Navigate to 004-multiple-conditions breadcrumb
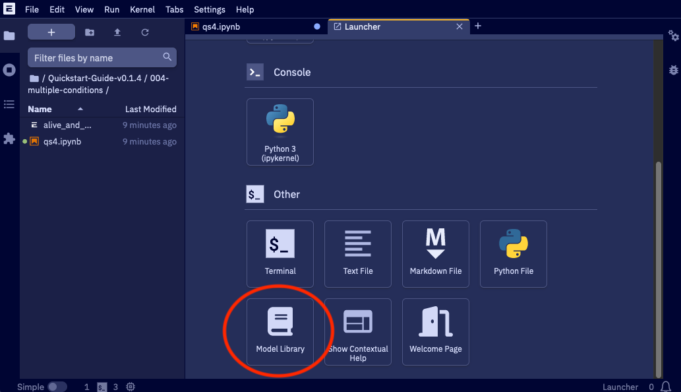 point(98,84)
